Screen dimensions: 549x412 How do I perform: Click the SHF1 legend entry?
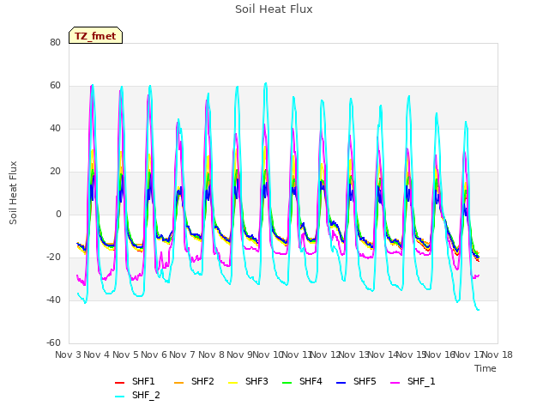pyautogui.click(x=135, y=381)
